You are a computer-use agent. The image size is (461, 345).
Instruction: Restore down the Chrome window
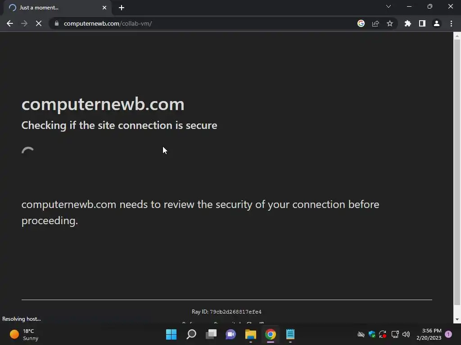(430, 6)
